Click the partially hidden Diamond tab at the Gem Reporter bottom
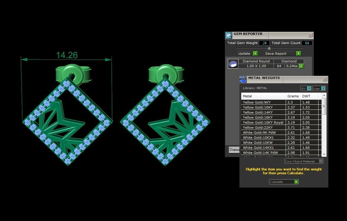 pos(234,150)
